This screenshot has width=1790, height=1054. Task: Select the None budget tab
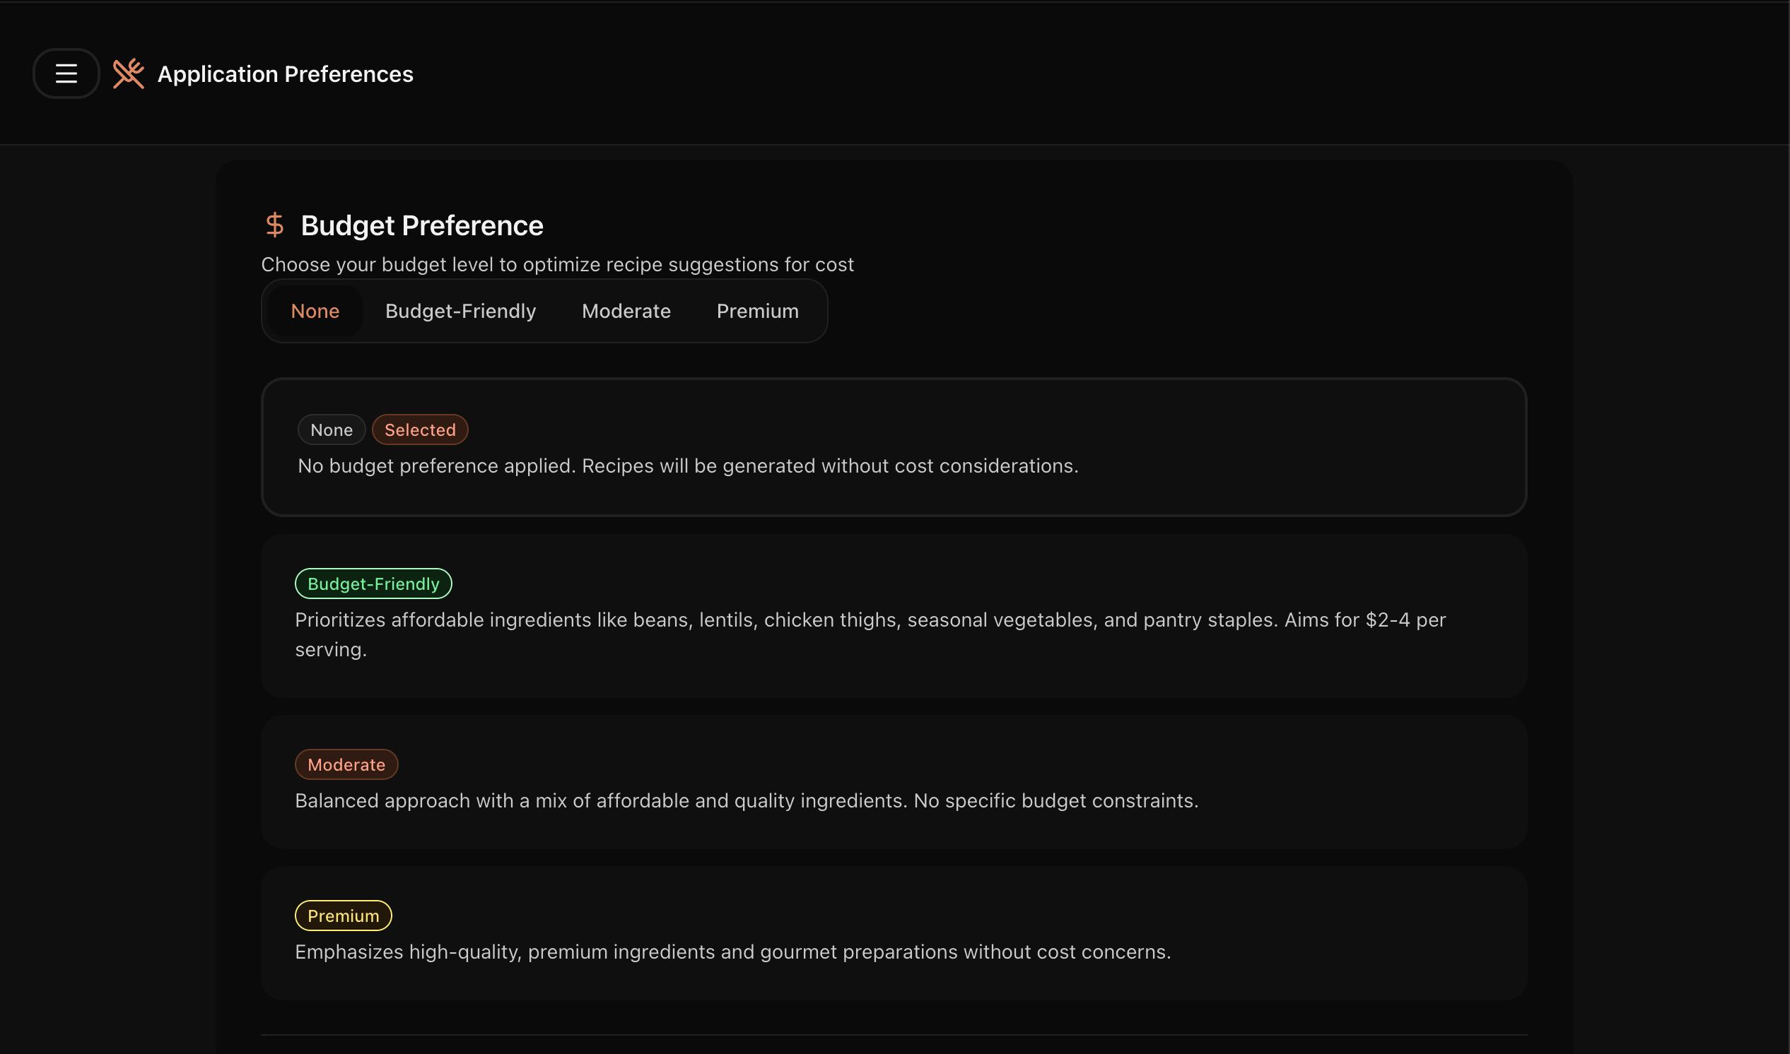click(x=315, y=311)
